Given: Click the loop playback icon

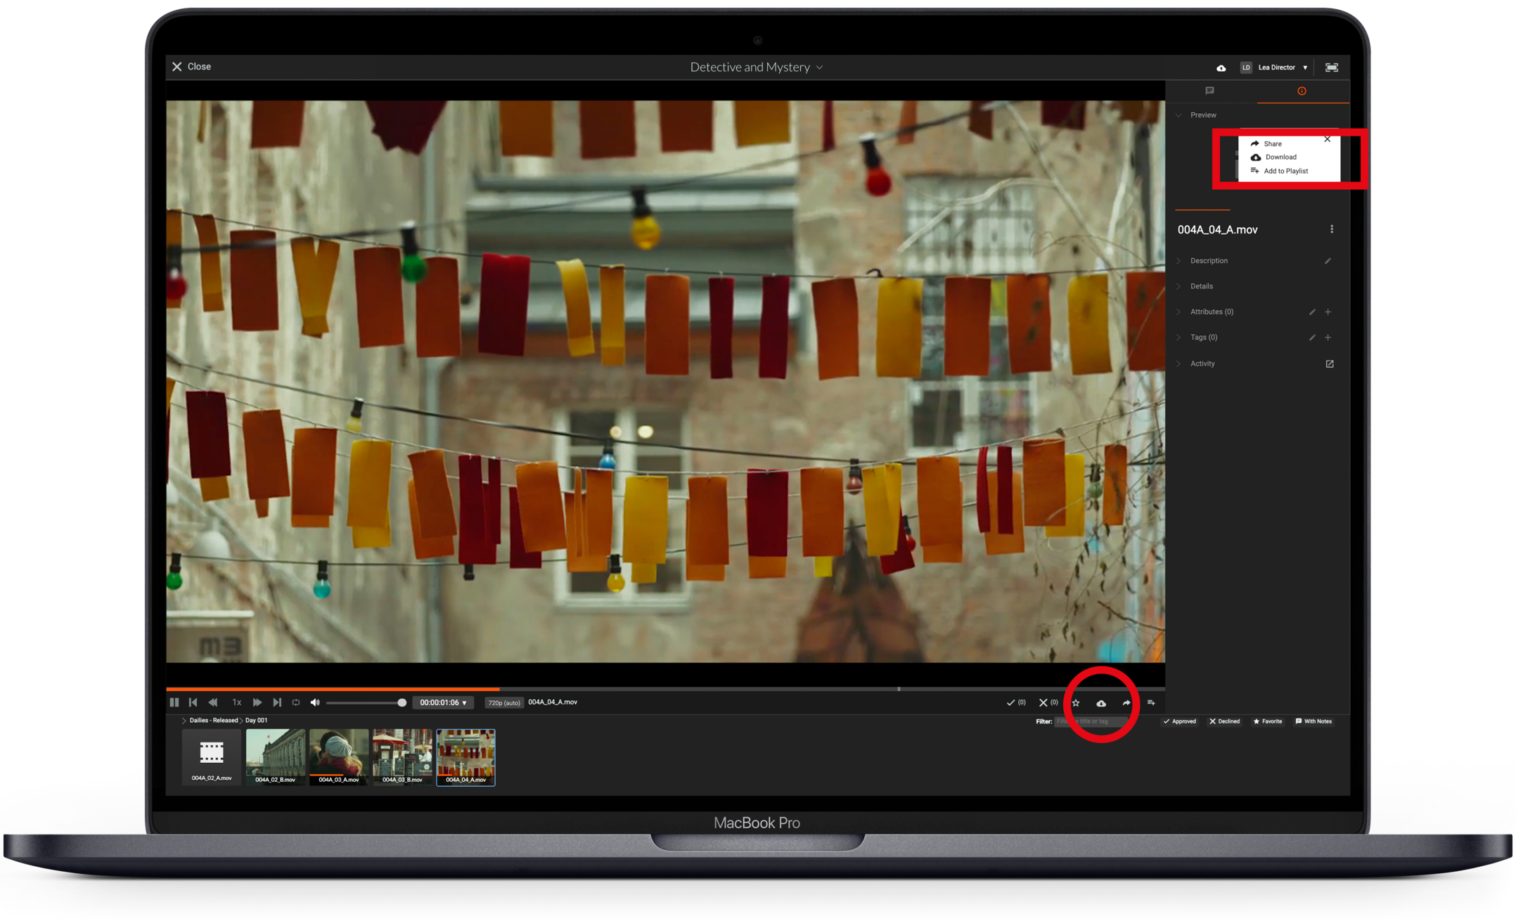Looking at the screenshot, I should point(296,702).
